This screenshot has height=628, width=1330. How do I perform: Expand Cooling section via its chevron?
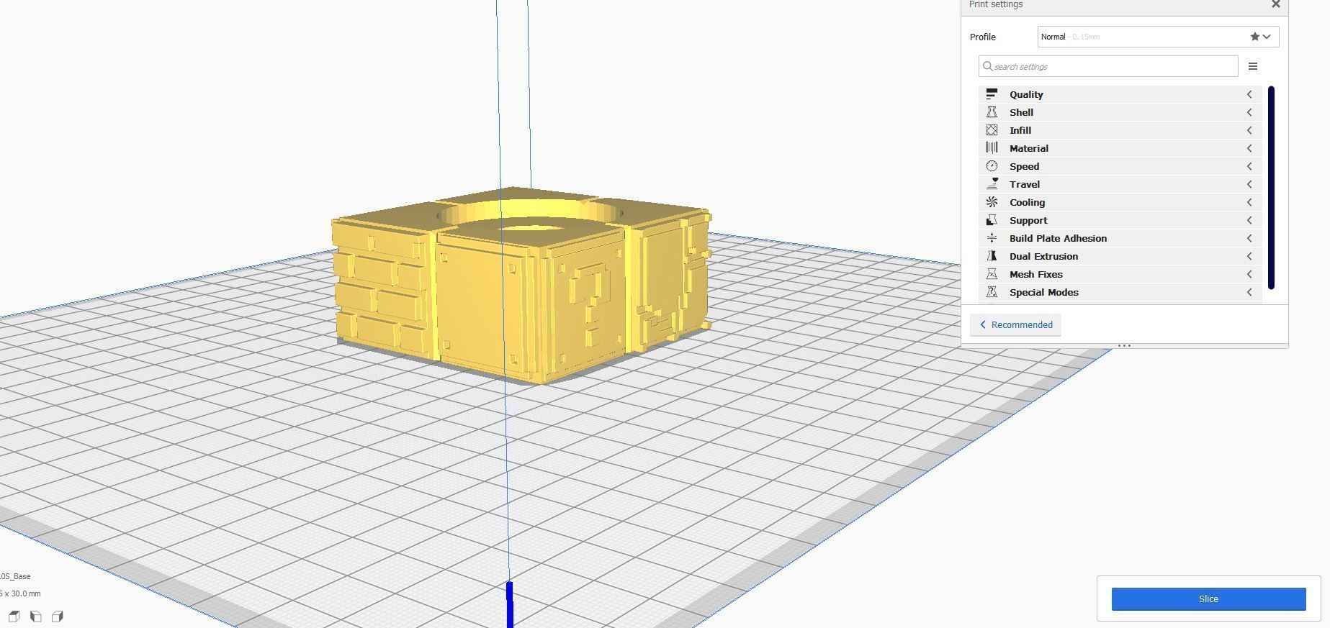(1249, 202)
